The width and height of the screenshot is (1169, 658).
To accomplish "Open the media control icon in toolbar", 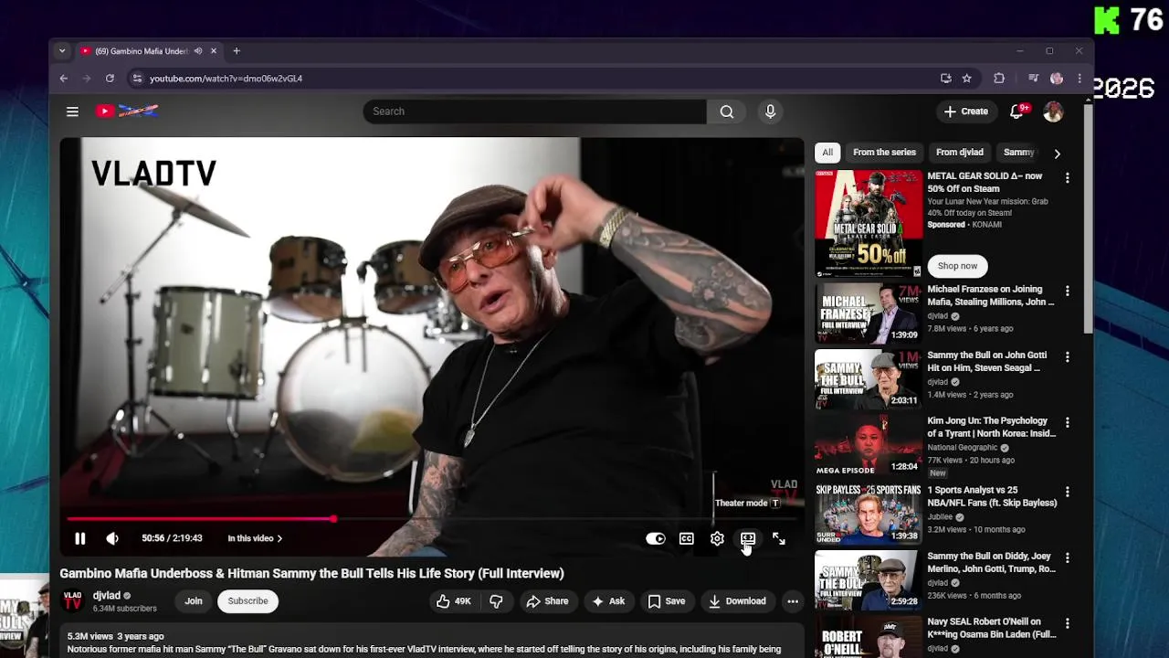I will point(1033,79).
